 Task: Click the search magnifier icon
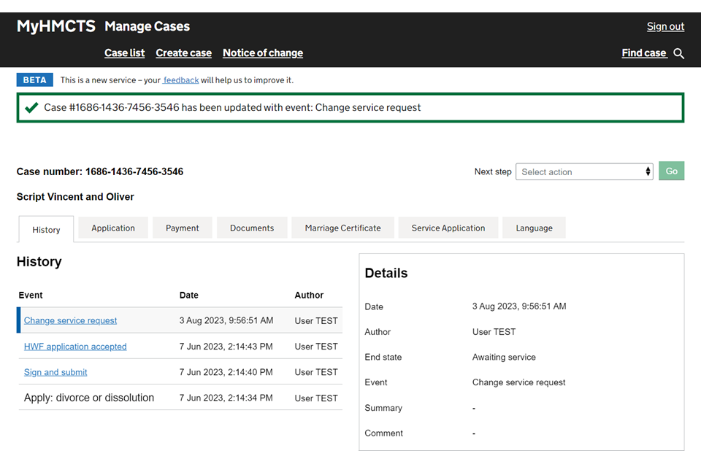(678, 53)
